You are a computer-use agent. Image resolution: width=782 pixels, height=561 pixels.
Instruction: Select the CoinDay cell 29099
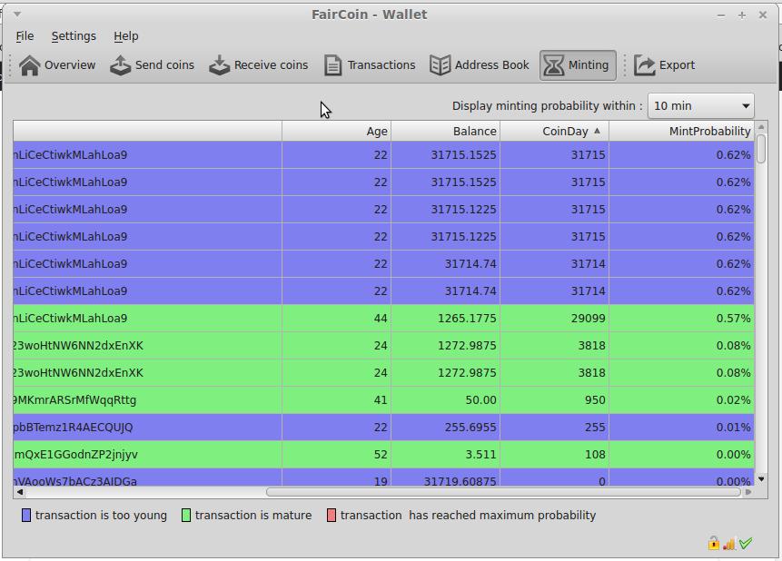(555, 318)
